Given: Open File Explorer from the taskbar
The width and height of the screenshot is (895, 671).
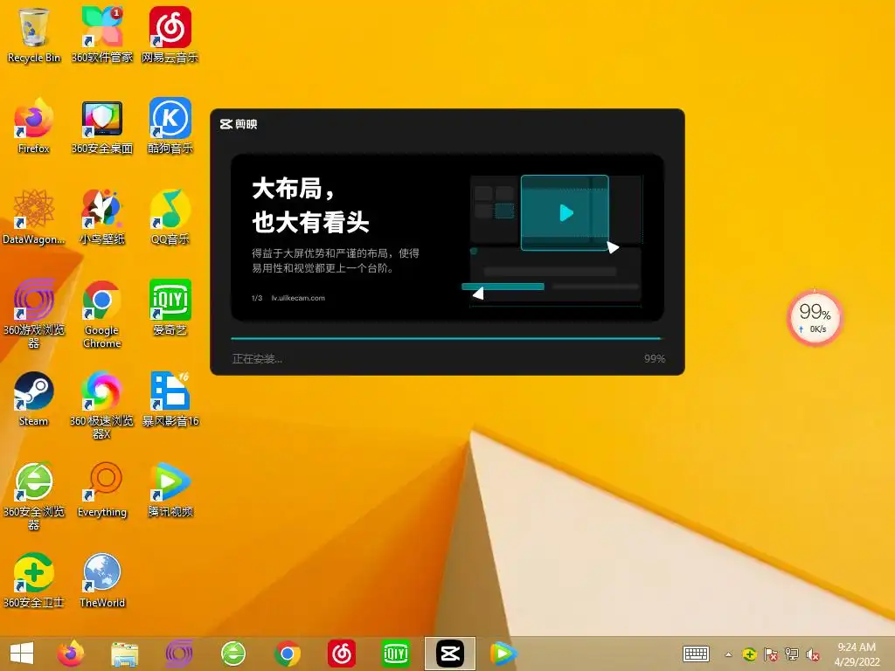Looking at the screenshot, I should point(124,654).
